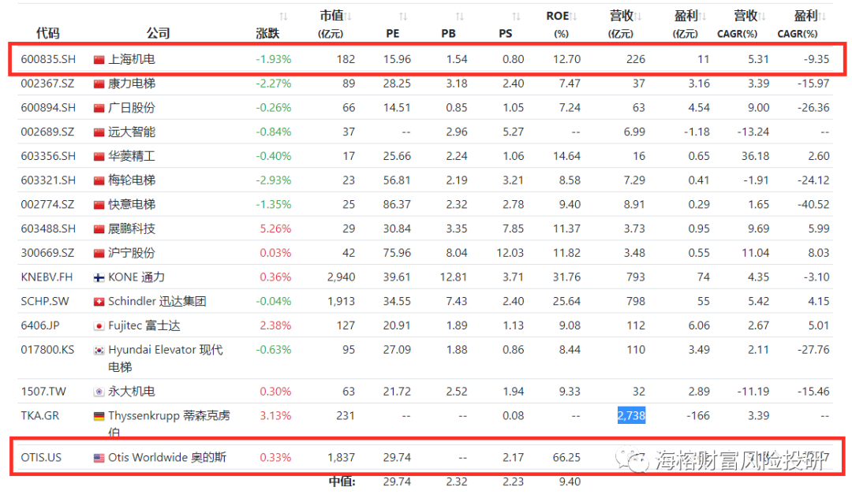Viewport: 852px width, 498px height.
Task: Sort by PS column arrows
Action: [x=516, y=17]
